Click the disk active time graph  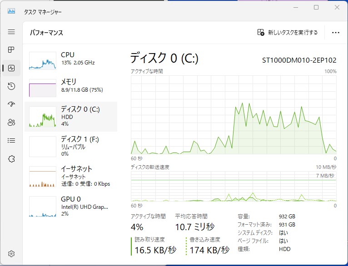point(234,115)
